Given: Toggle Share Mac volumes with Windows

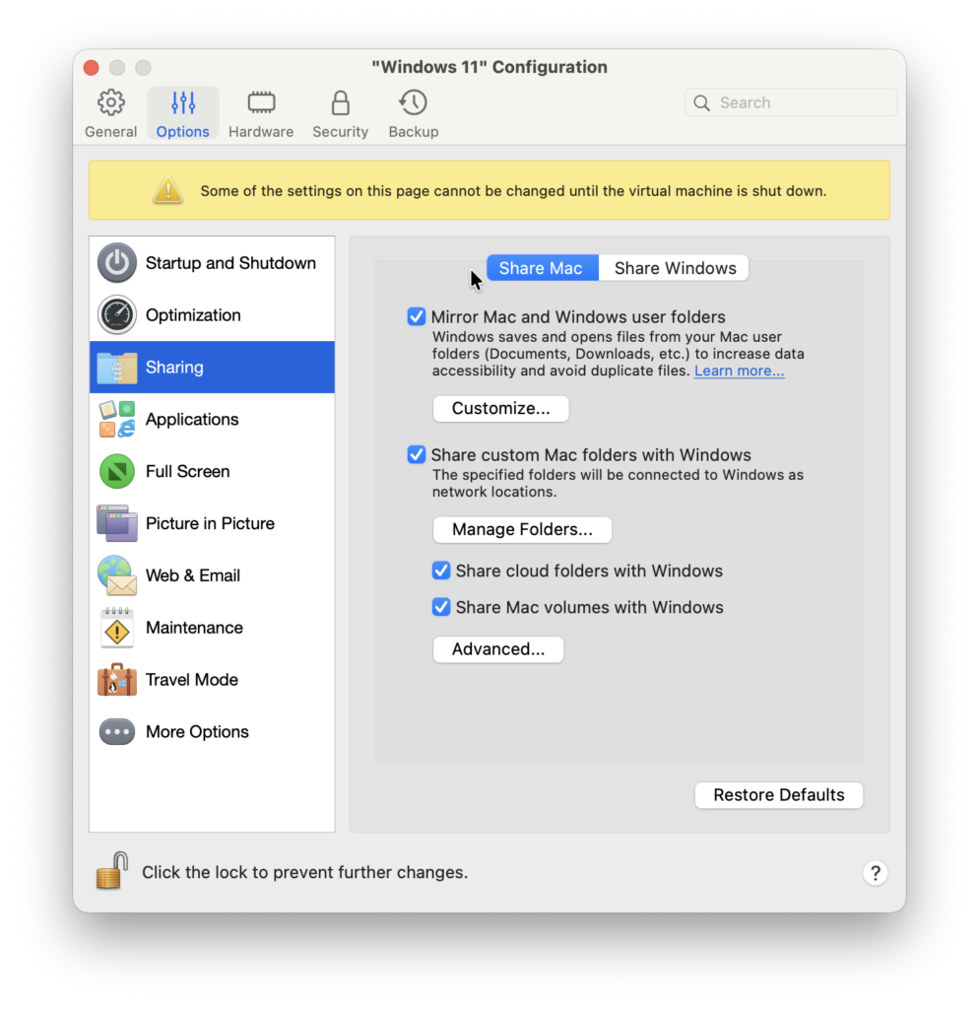Looking at the screenshot, I should coord(441,607).
